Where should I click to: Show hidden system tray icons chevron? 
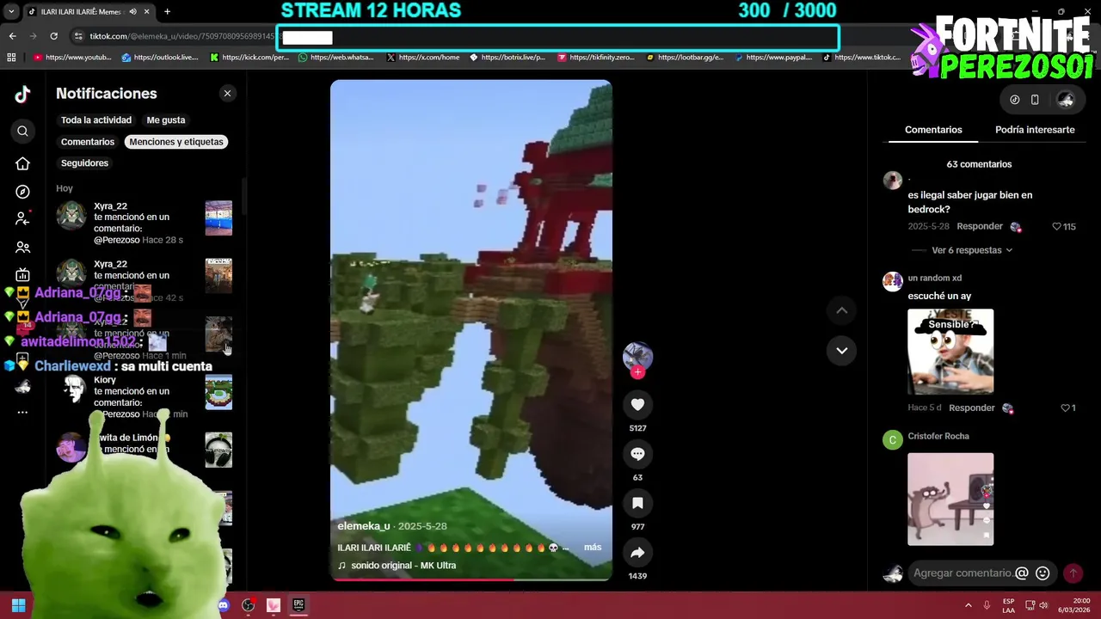[968, 605]
